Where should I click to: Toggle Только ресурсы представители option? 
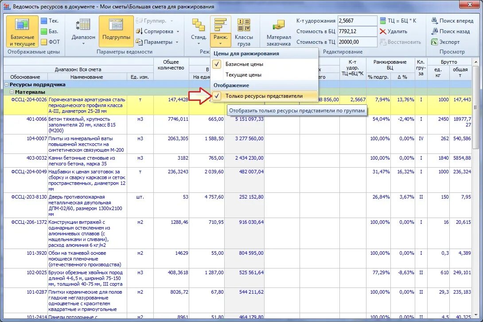[265, 96]
